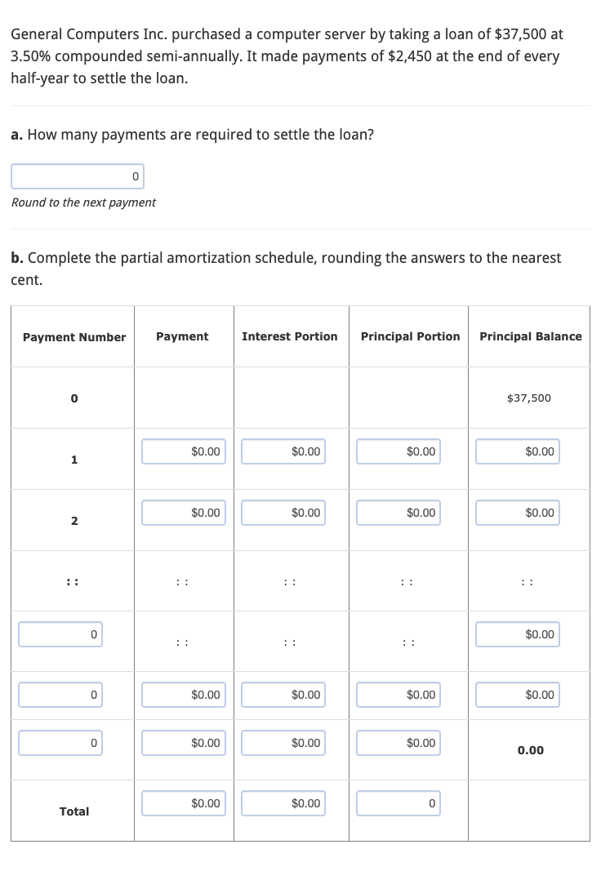The image size is (601, 880).
Task: Focus the Payment field in second-to-last payment row
Action: 183,695
